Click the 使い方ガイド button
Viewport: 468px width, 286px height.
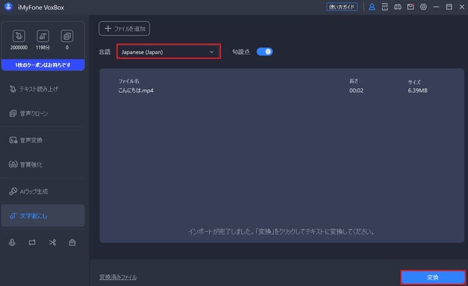coord(342,7)
